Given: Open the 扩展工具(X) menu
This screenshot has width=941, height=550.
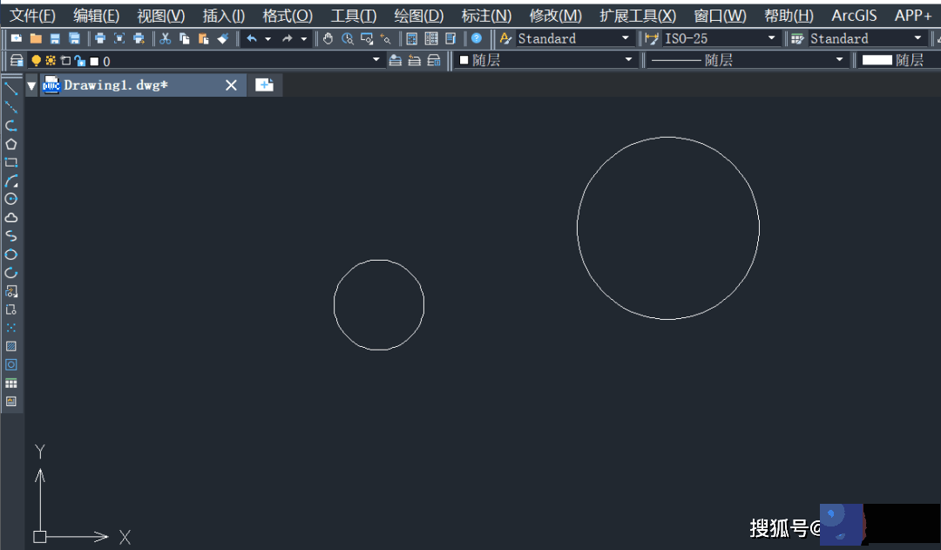Looking at the screenshot, I should point(637,15).
